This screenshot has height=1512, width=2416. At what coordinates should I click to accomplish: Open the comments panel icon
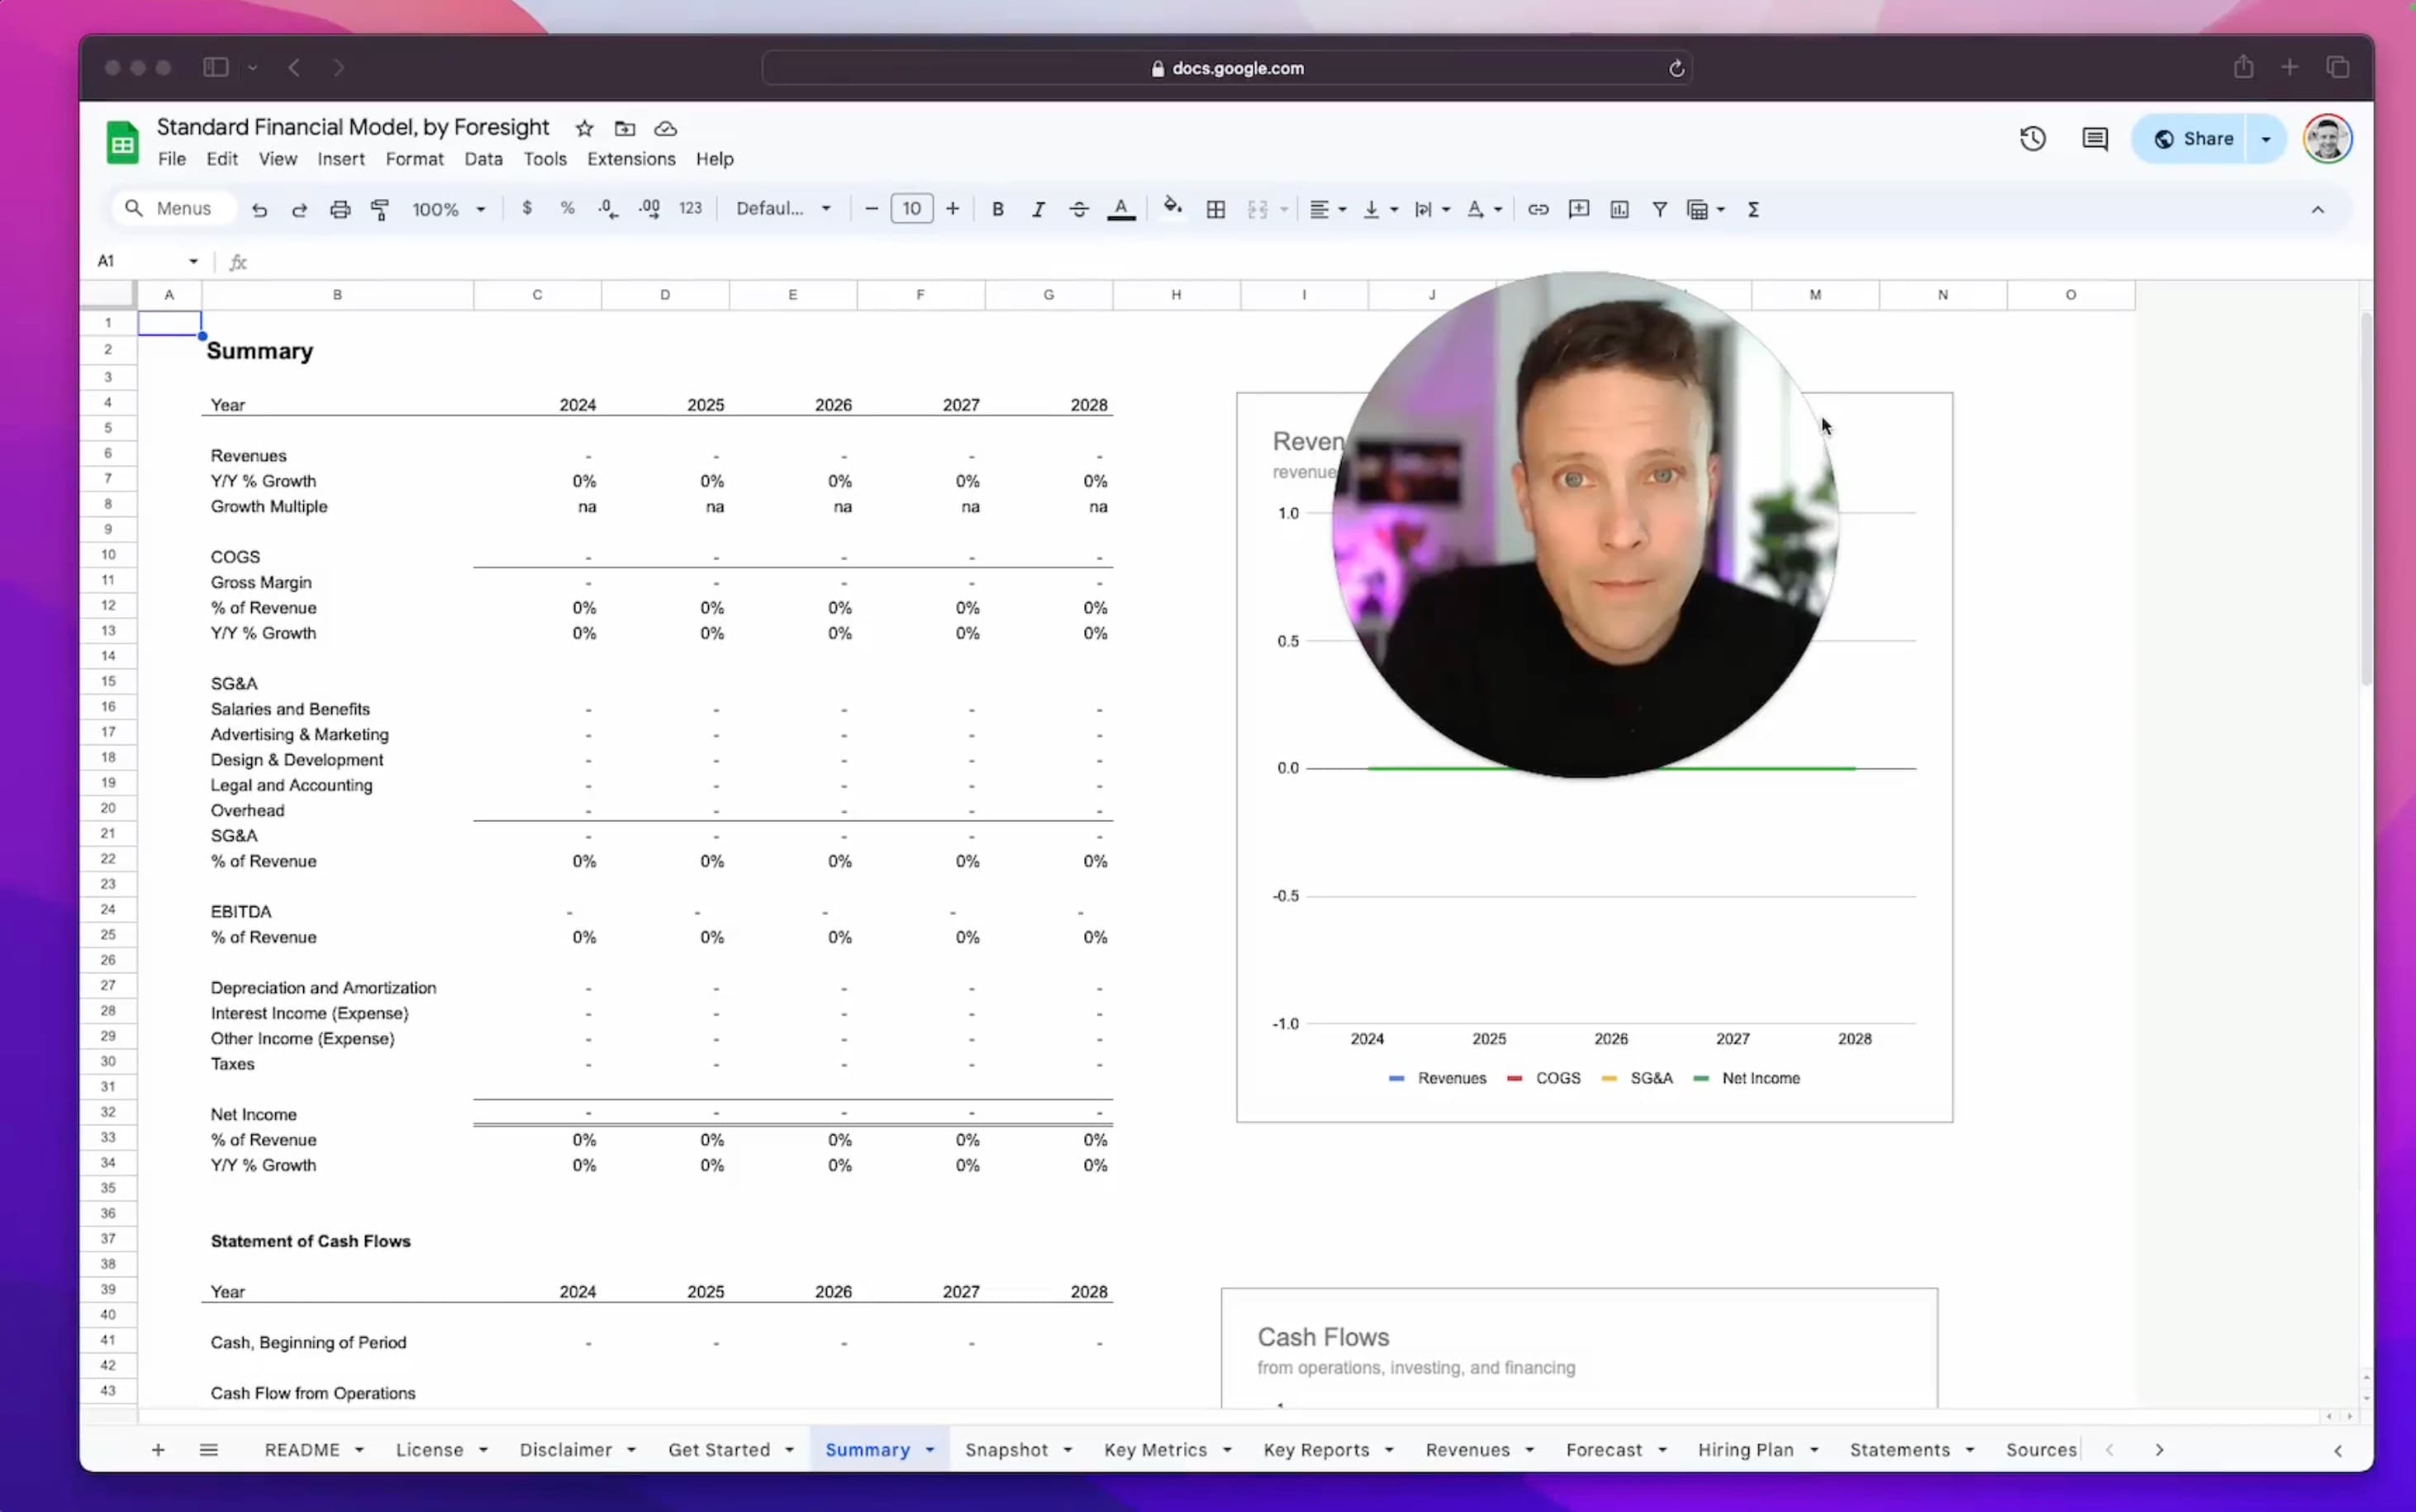tap(2094, 138)
